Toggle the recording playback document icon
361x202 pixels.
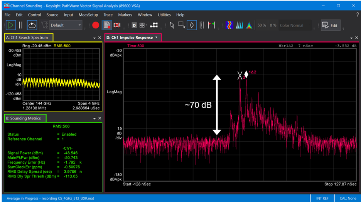point(107,25)
